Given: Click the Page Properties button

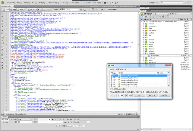Looking at the screenshot, I should (x=64, y=126).
